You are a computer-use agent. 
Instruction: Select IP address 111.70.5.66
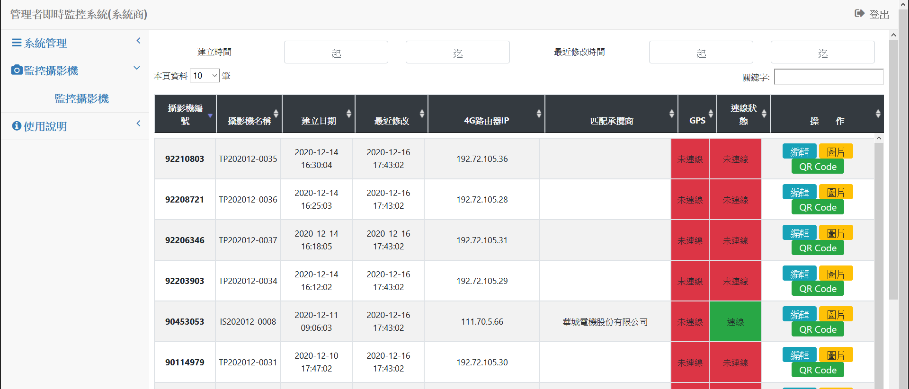482,321
